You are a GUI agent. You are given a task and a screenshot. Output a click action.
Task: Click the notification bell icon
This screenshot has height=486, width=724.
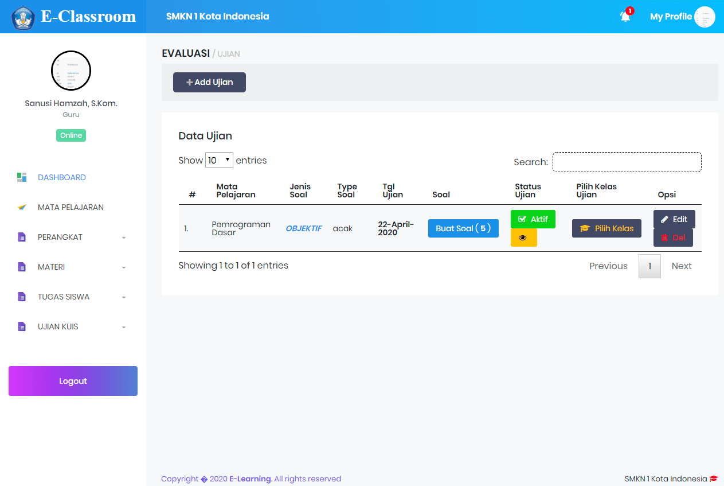point(625,17)
